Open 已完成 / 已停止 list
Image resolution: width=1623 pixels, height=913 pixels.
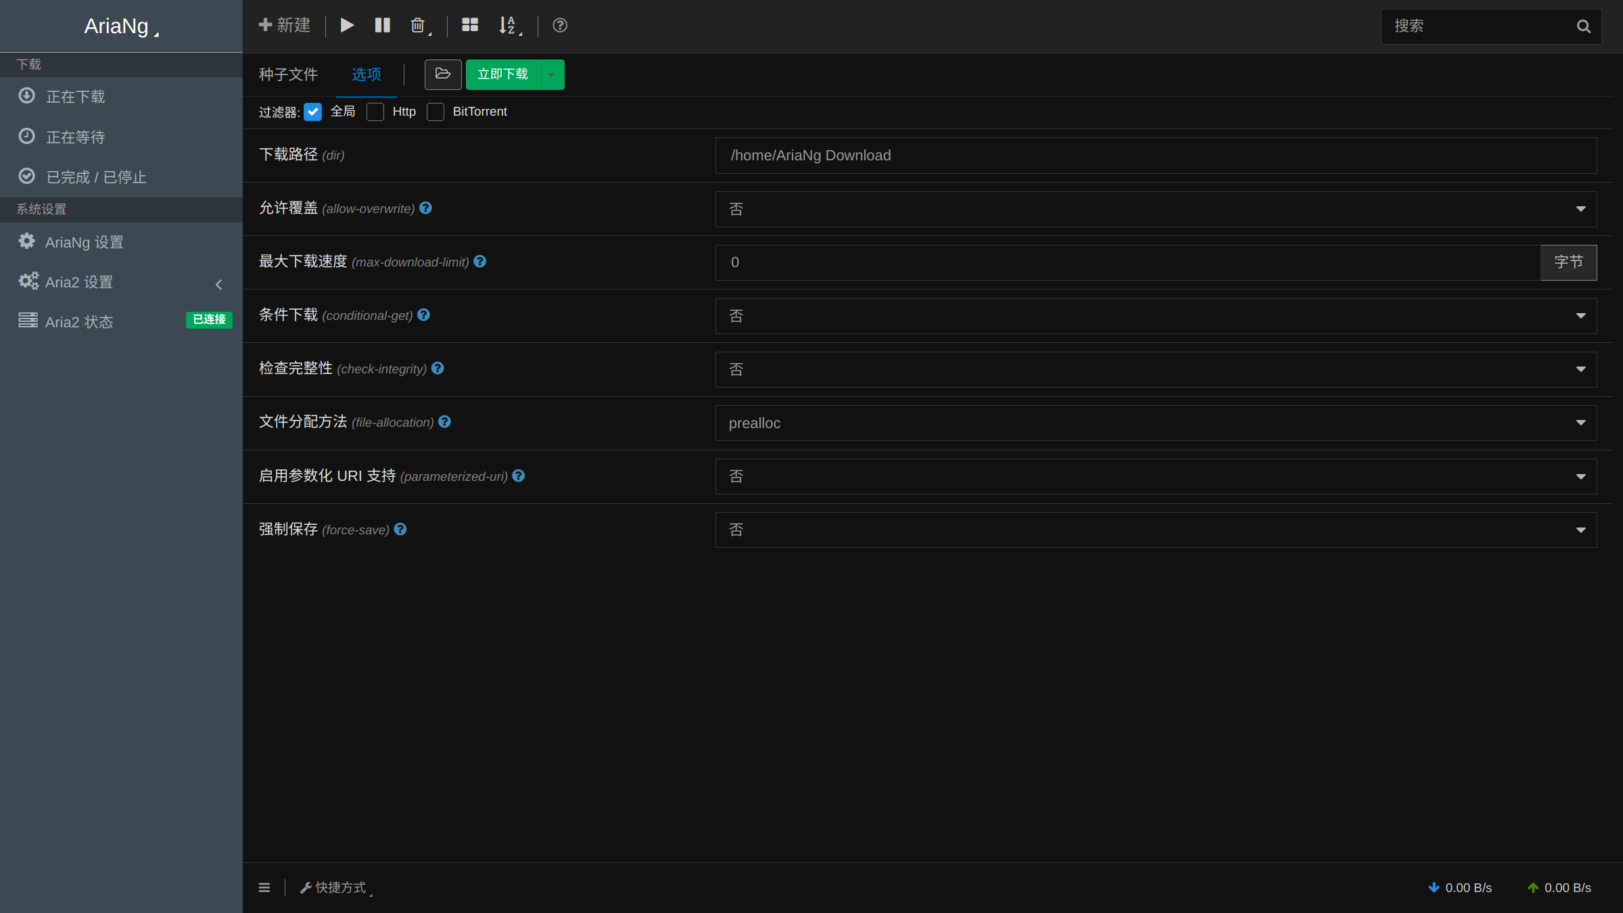(121, 177)
